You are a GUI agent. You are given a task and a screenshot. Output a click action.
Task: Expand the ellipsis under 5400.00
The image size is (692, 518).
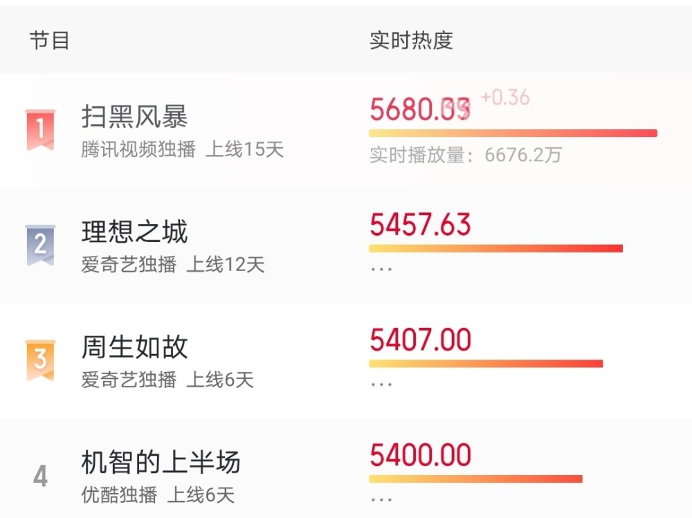tap(381, 499)
